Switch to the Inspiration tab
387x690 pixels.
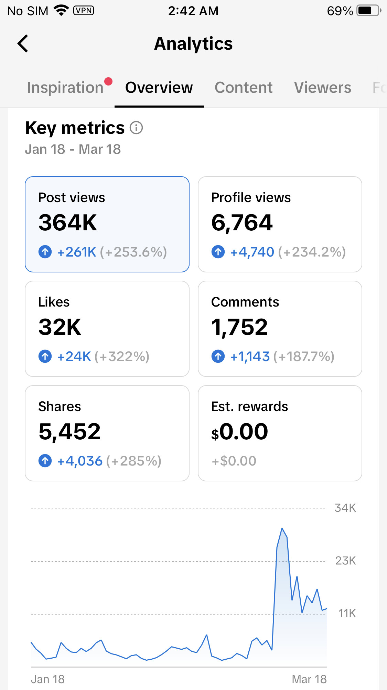(65, 88)
